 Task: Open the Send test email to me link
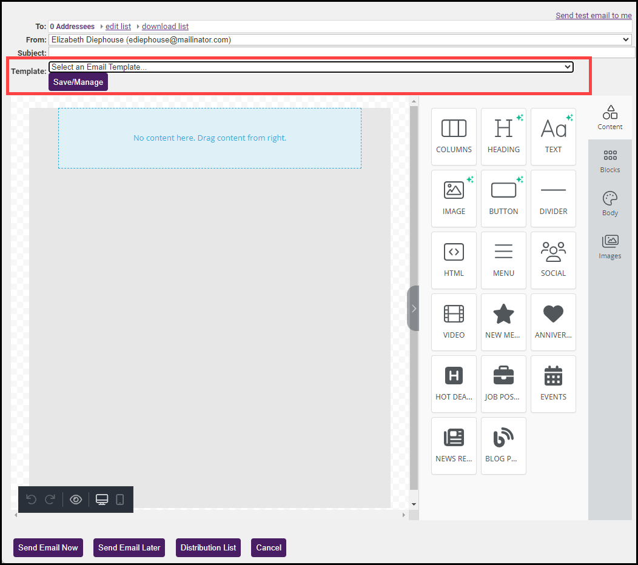pos(593,16)
